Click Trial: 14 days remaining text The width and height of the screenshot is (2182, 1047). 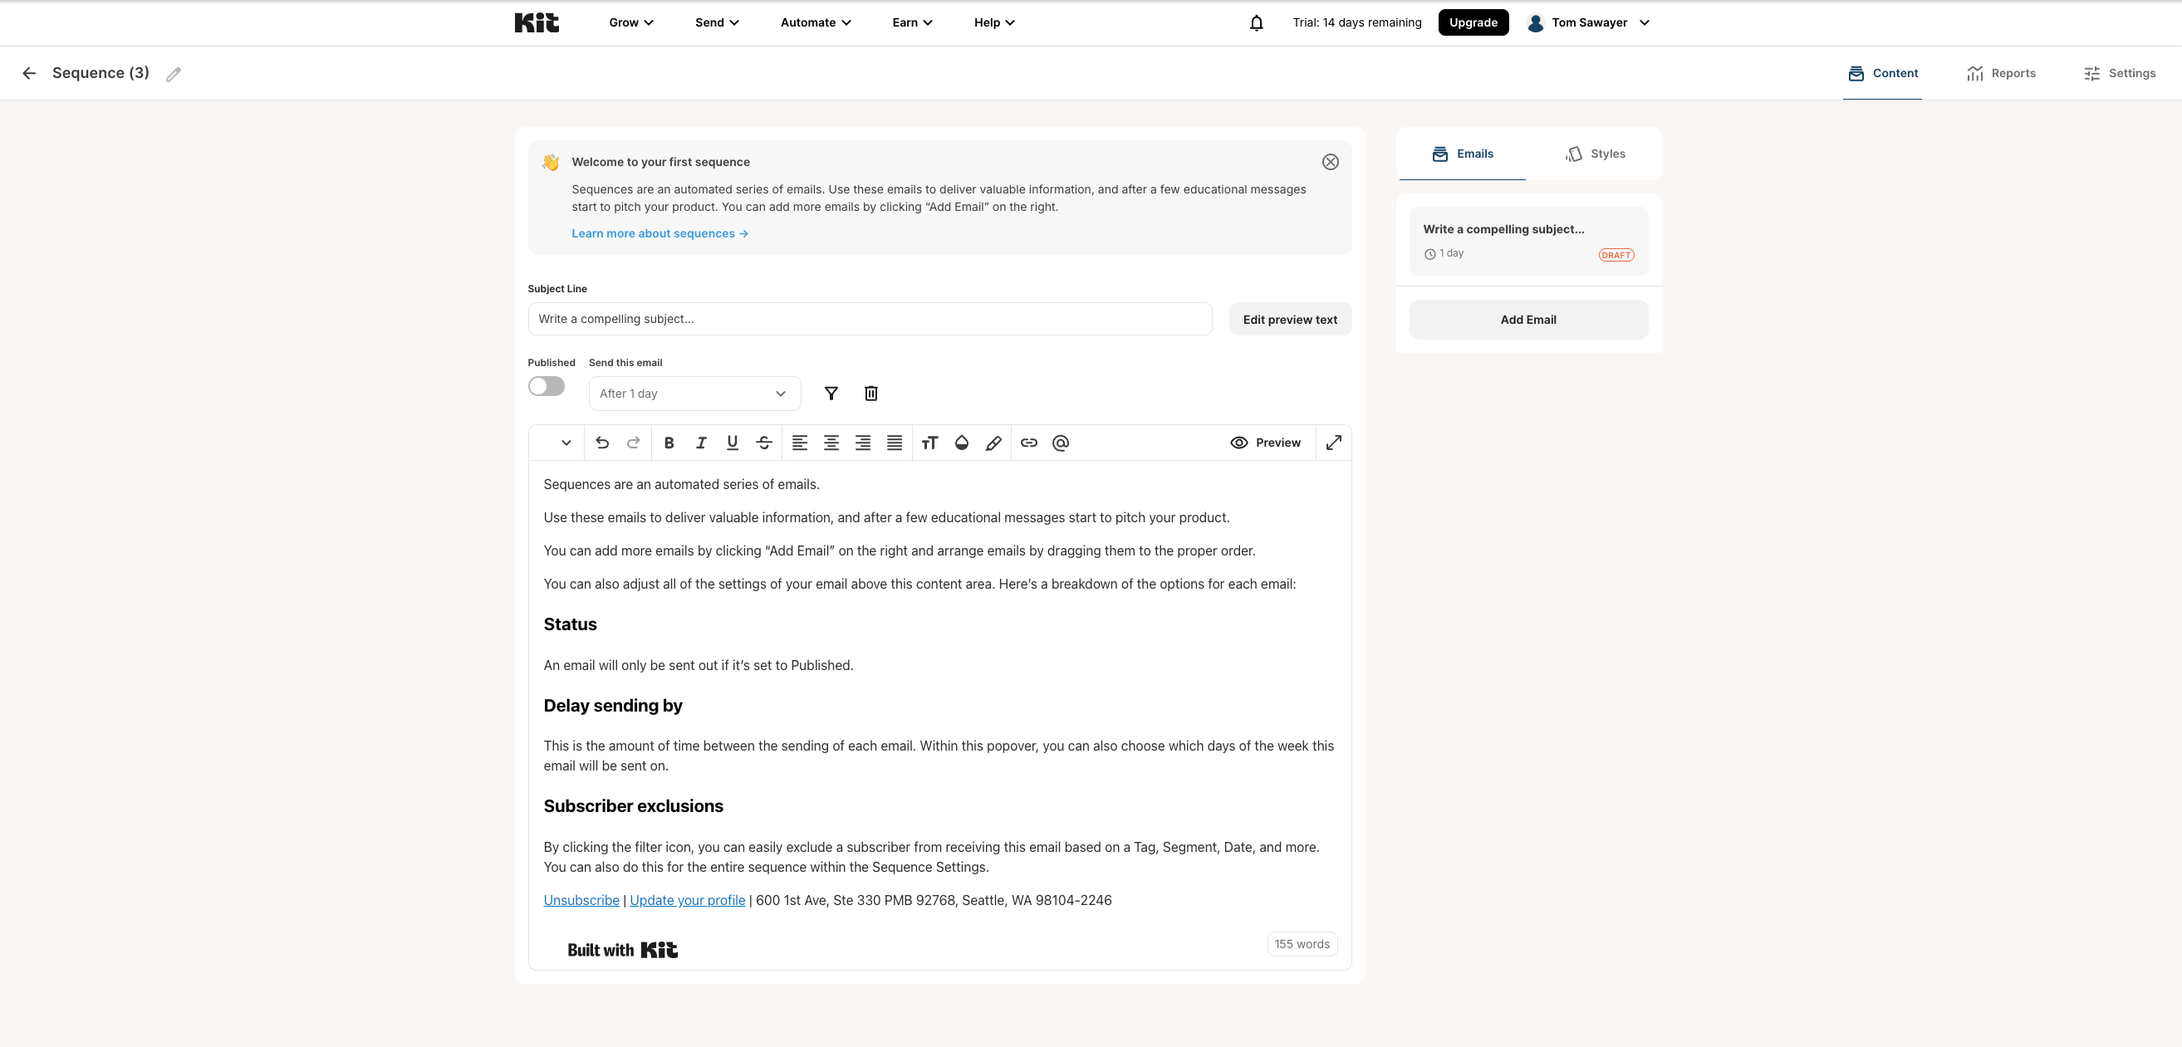click(1357, 23)
